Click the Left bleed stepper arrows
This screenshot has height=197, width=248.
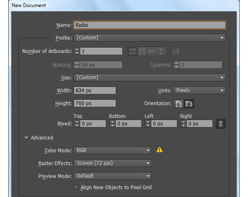click(x=148, y=123)
